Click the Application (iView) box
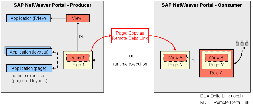 click(28, 18)
